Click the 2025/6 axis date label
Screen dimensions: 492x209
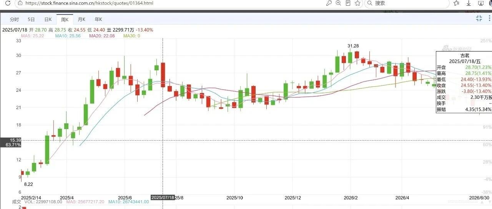[x=125, y=198]
